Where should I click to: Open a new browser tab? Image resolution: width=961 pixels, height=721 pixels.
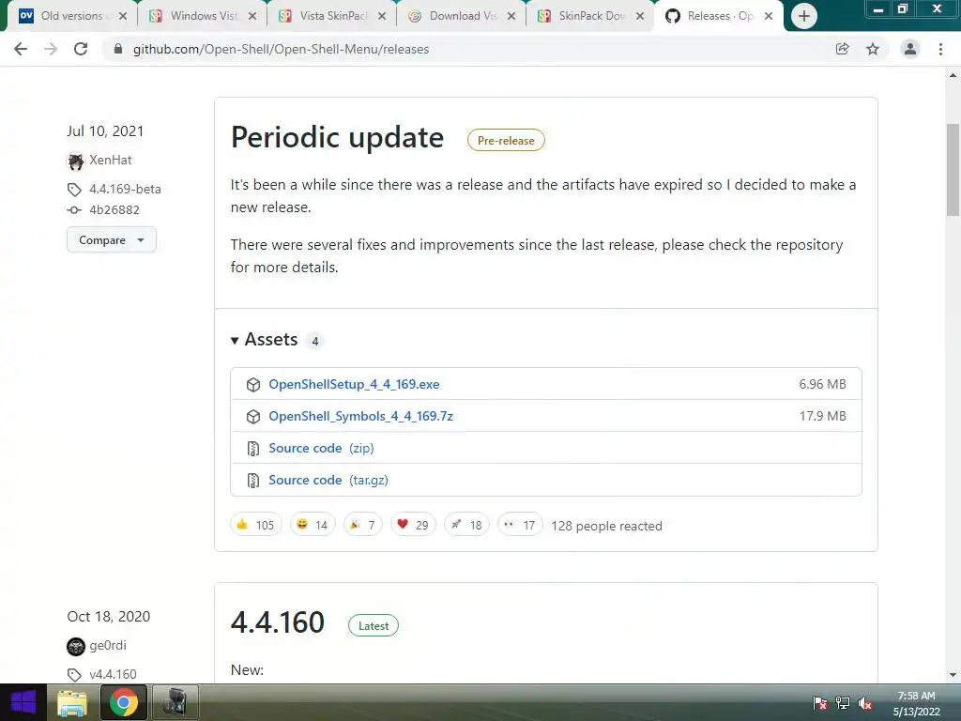pyautogui.click(x=804, y=16)
